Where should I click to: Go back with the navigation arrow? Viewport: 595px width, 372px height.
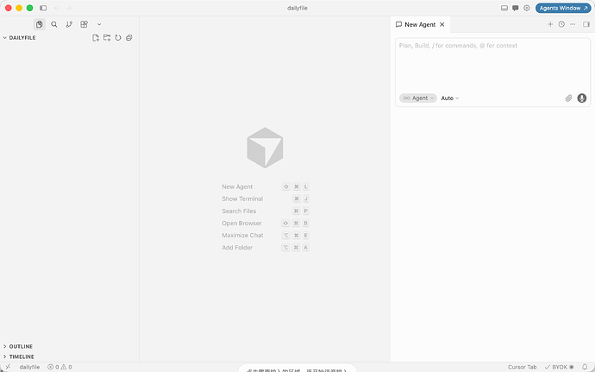point(57,8)
